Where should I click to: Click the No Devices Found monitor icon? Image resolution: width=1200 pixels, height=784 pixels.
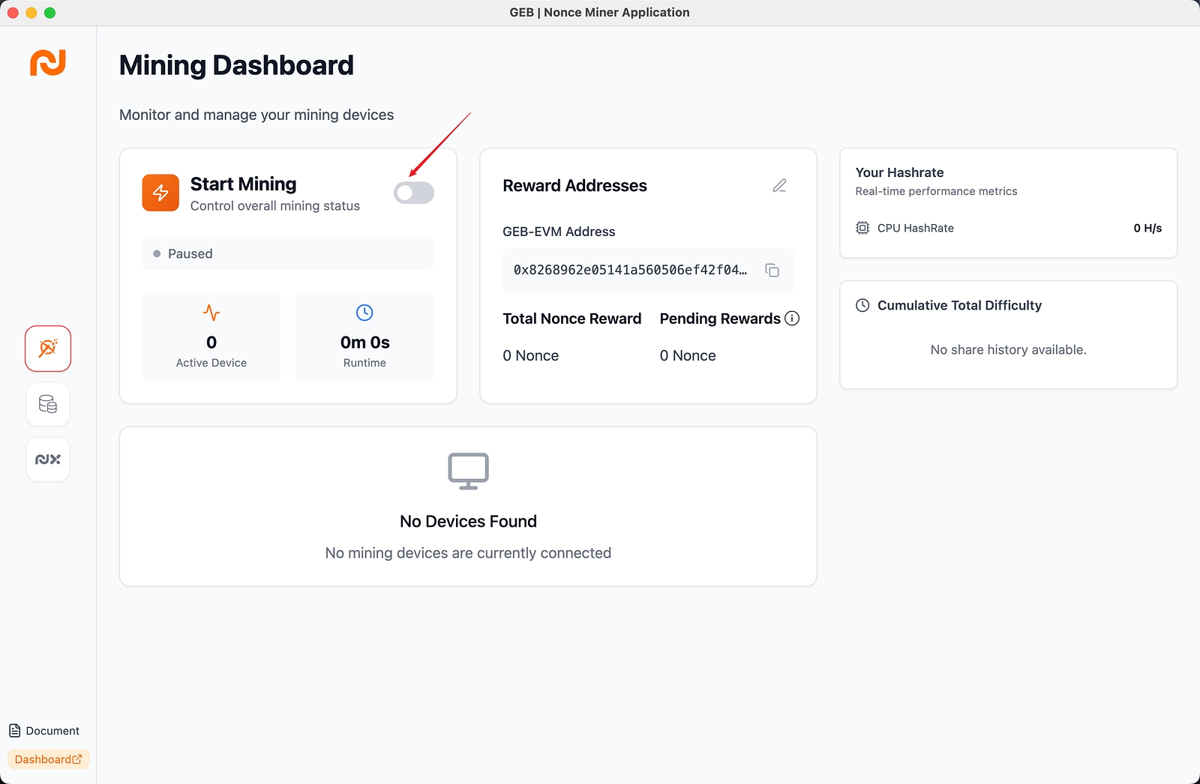pos(468,471)
